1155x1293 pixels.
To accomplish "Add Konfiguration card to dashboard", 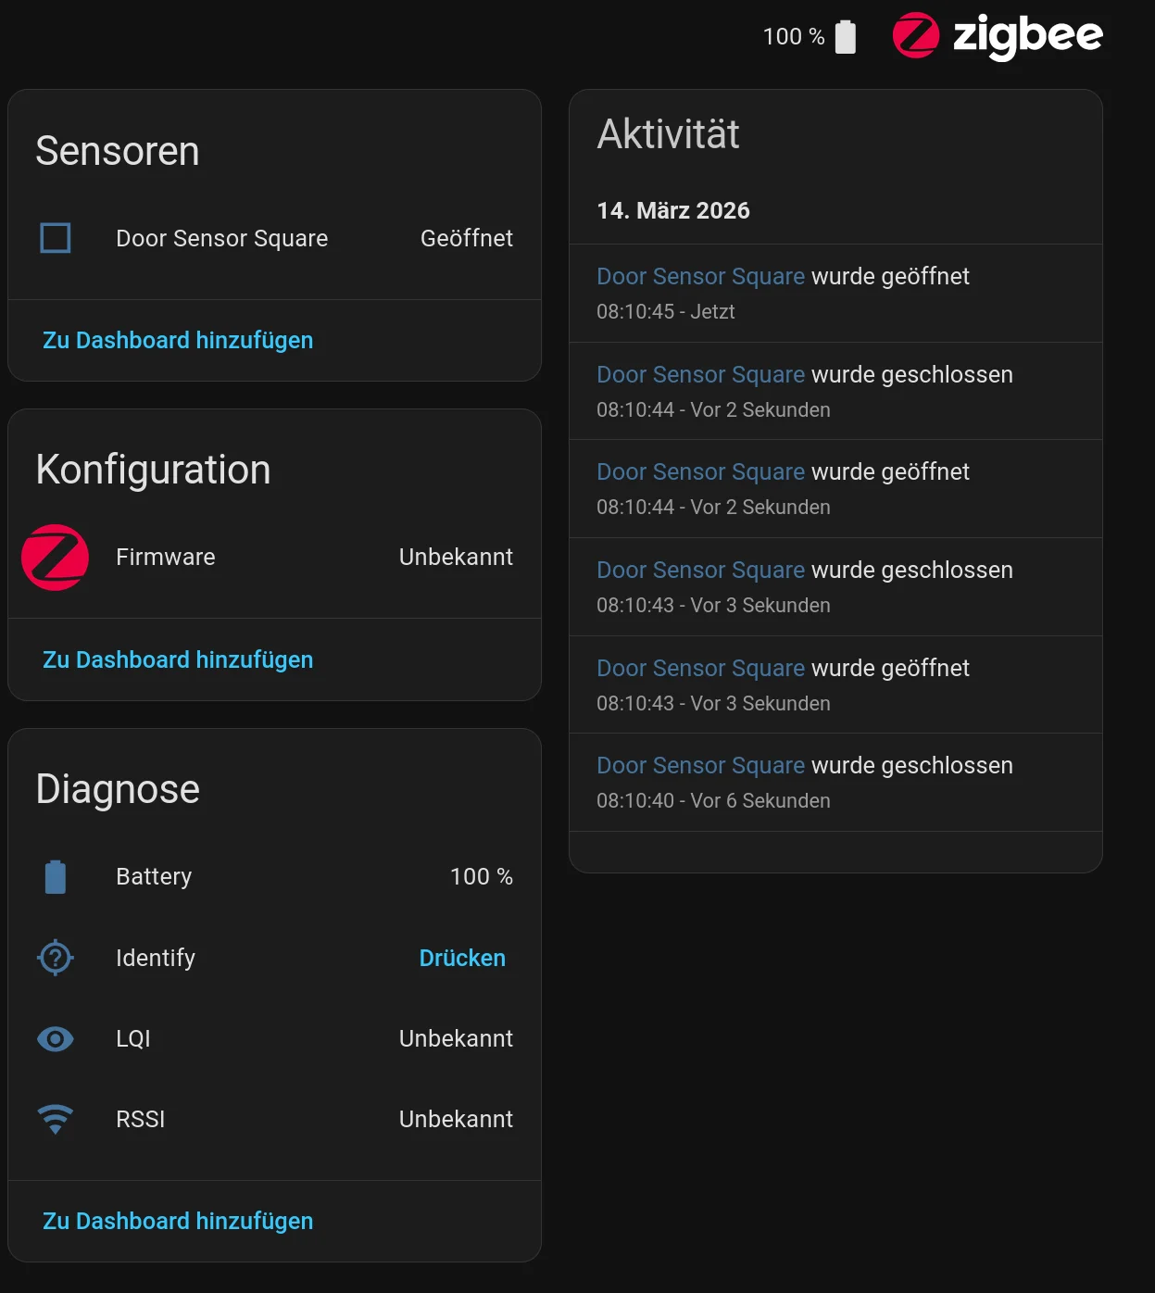I will [178, 660].
